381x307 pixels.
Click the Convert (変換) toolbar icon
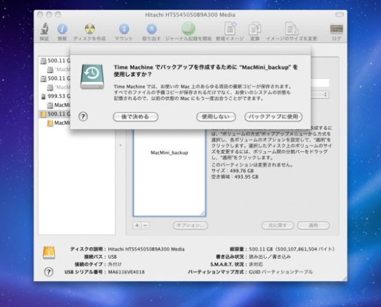pos(255,29)
